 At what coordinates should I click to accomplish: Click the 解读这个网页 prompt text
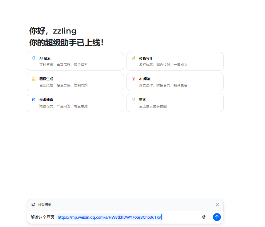click(x=42, y=217)
